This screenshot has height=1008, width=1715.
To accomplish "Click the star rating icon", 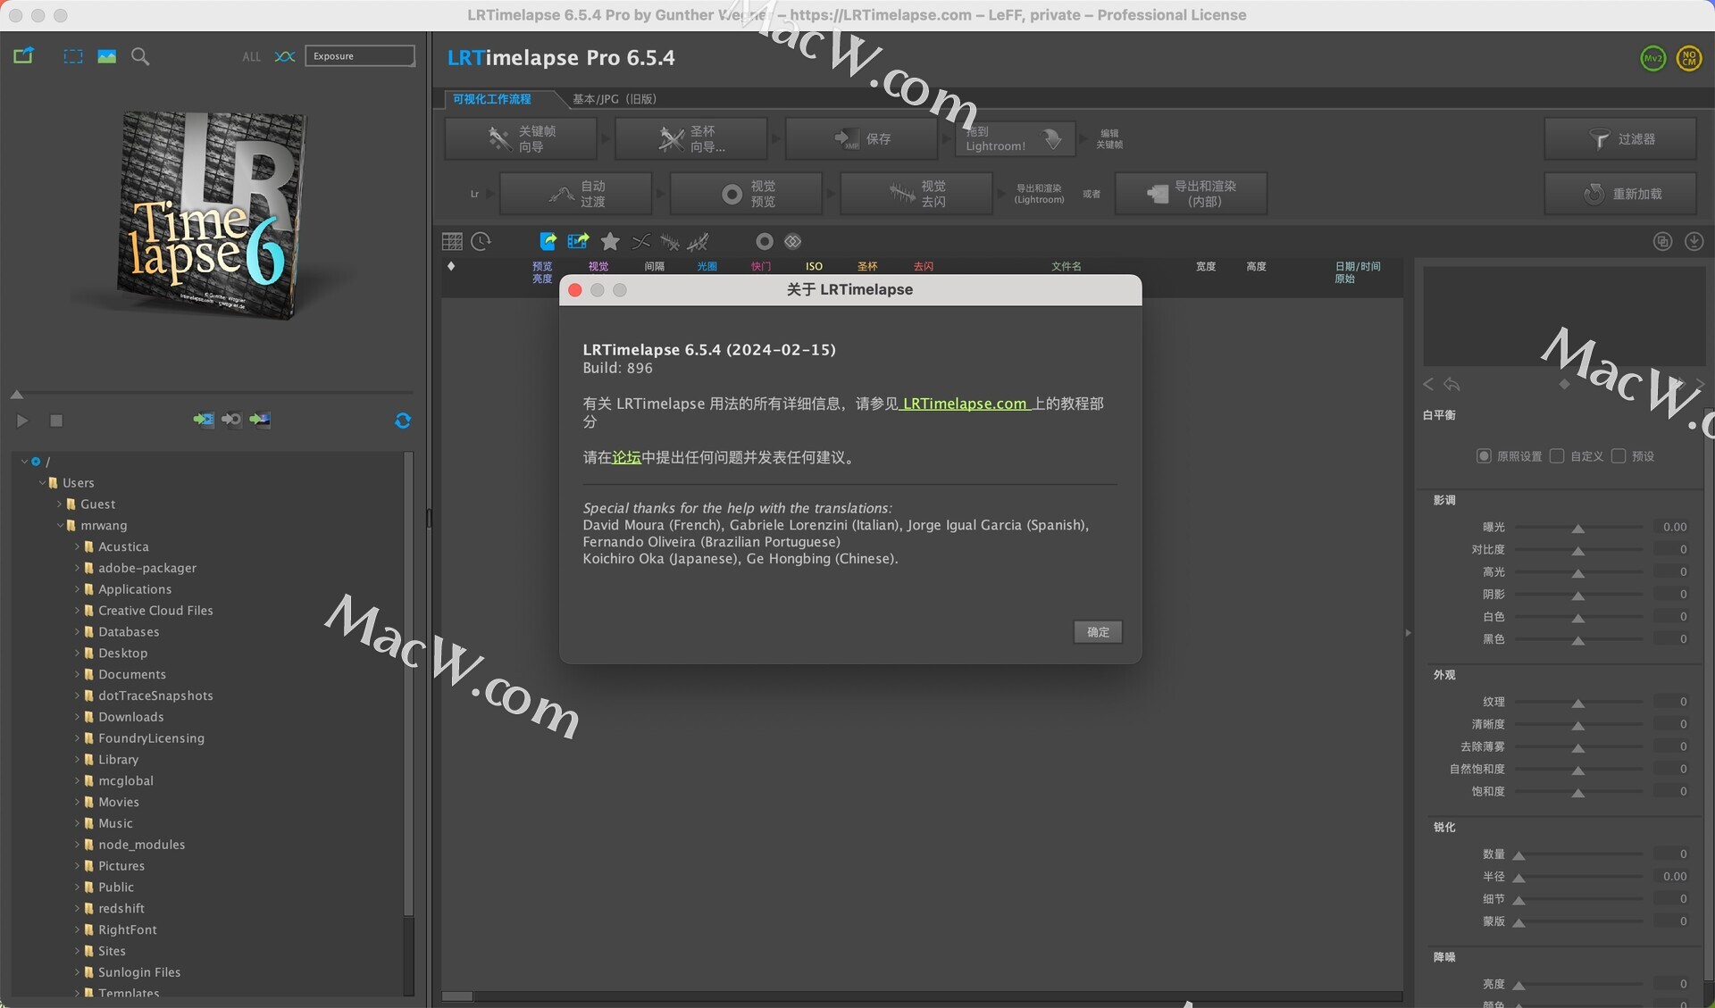I will click(x=610, y=241).
